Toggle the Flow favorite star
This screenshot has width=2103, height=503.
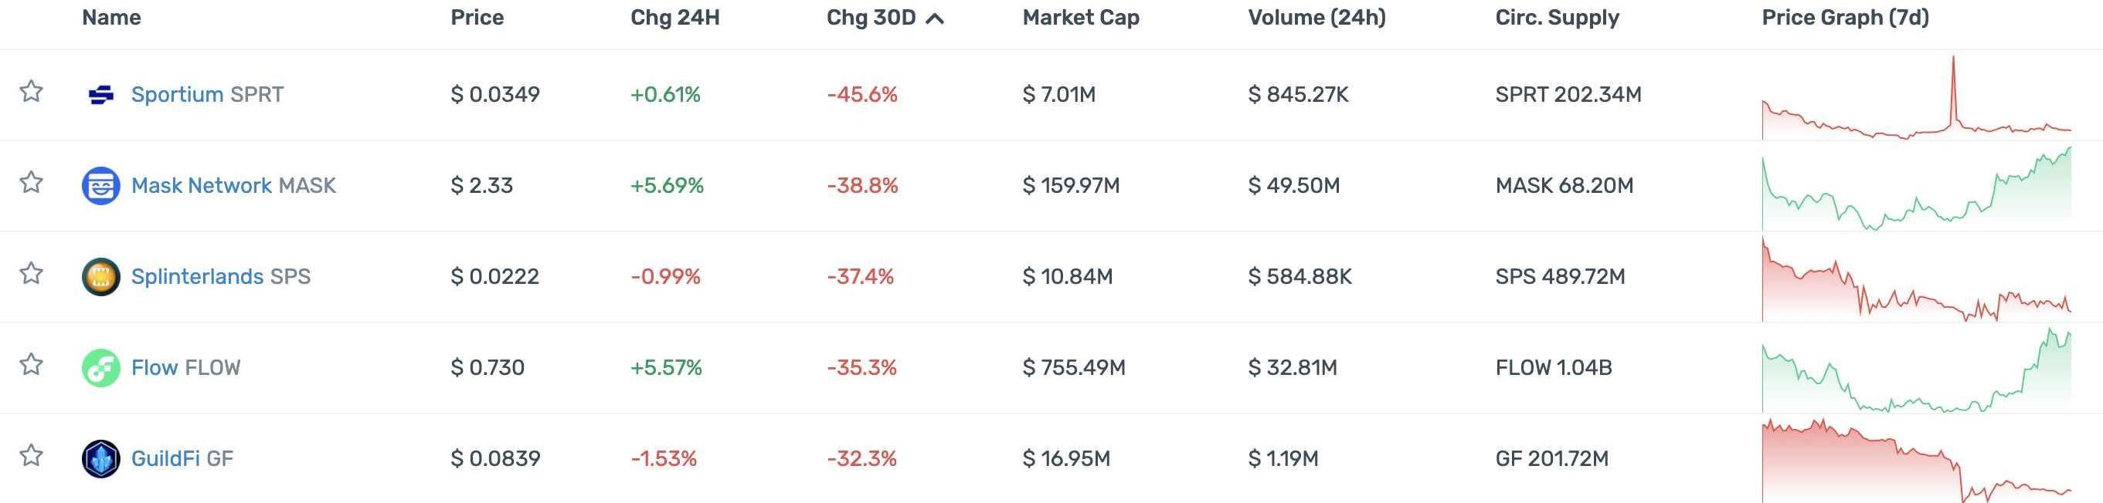click(x=31, y=363)
